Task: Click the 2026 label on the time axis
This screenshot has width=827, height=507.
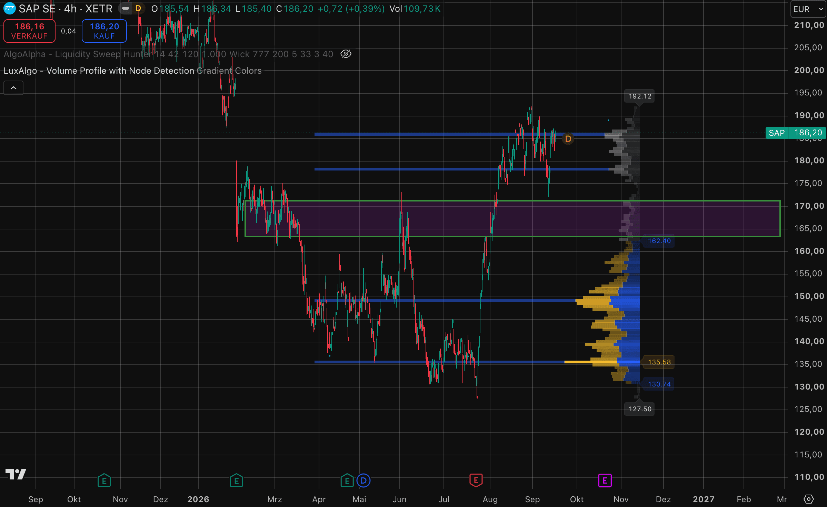Action: tap(198, 499)
